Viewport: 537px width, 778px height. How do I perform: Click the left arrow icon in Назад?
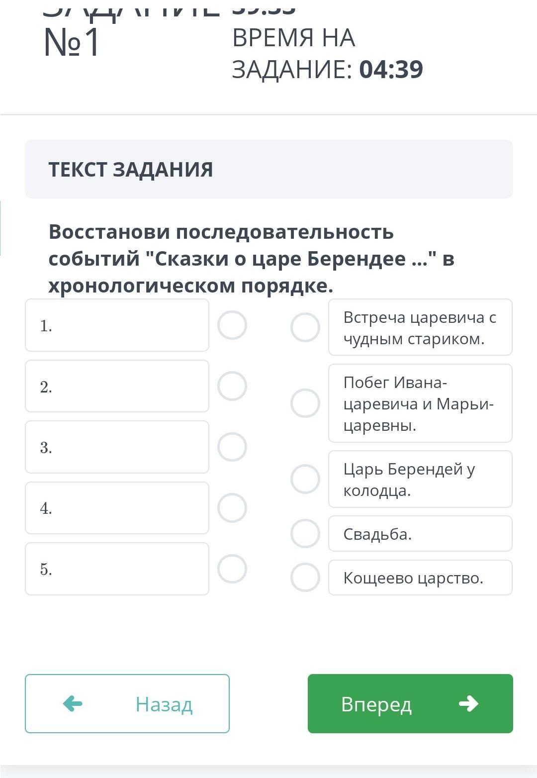73,704
